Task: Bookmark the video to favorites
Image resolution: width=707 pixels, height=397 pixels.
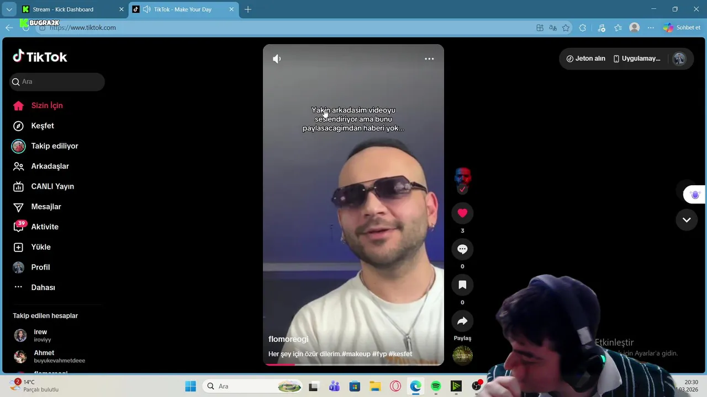Action: point(462,285)
